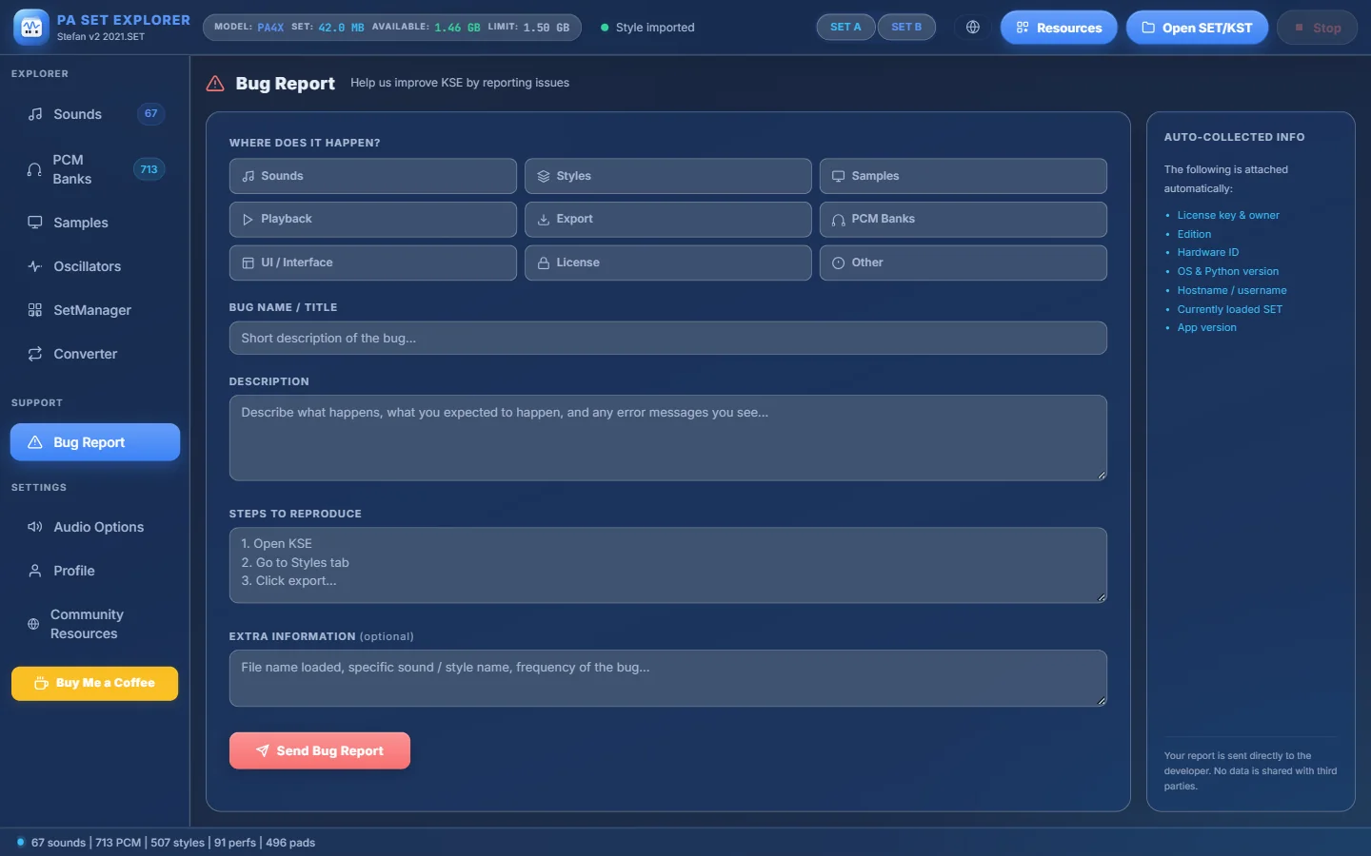Pick UI / Interface category
The image size is (1371, 856).
tap(373, 263)
